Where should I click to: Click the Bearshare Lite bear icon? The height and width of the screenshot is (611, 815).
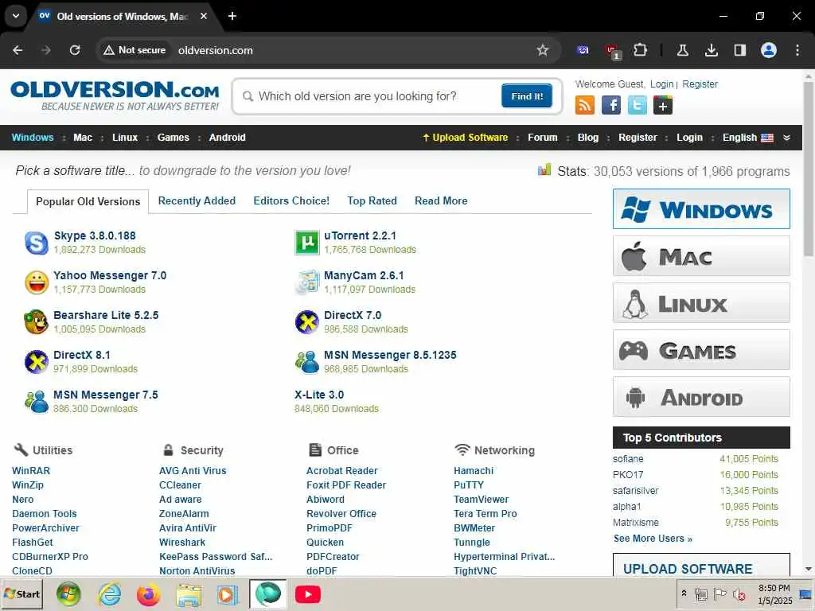point(37,322)
